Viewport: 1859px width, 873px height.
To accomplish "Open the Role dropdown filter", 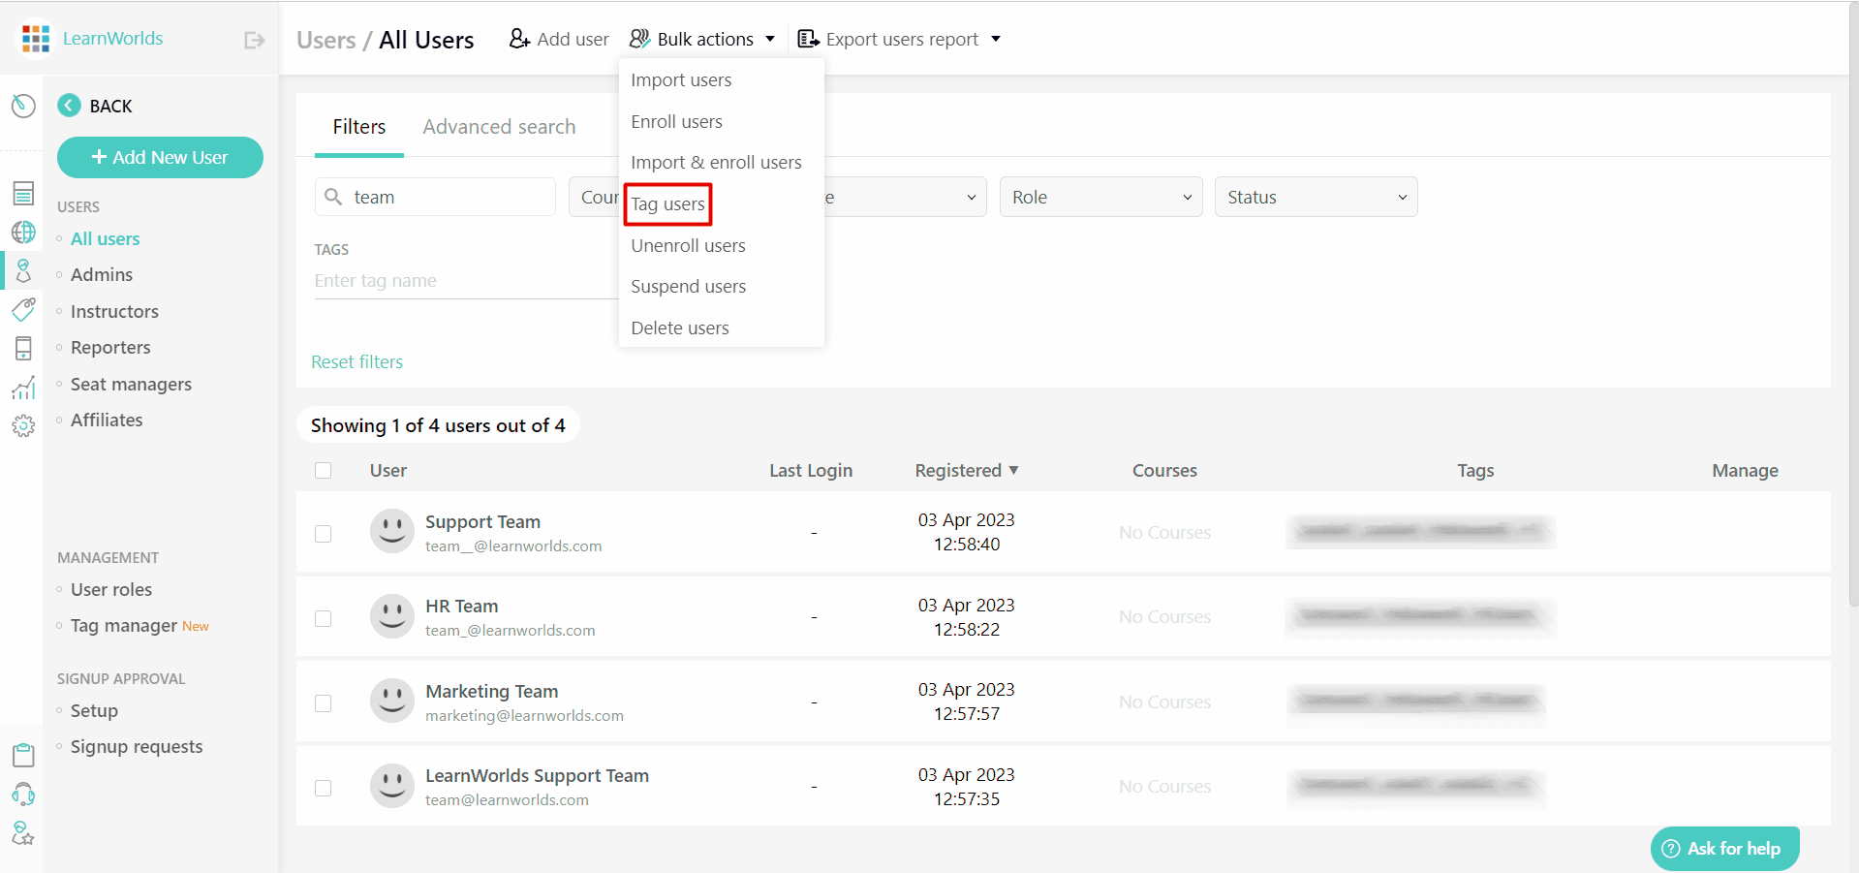I will [1100, 197].
